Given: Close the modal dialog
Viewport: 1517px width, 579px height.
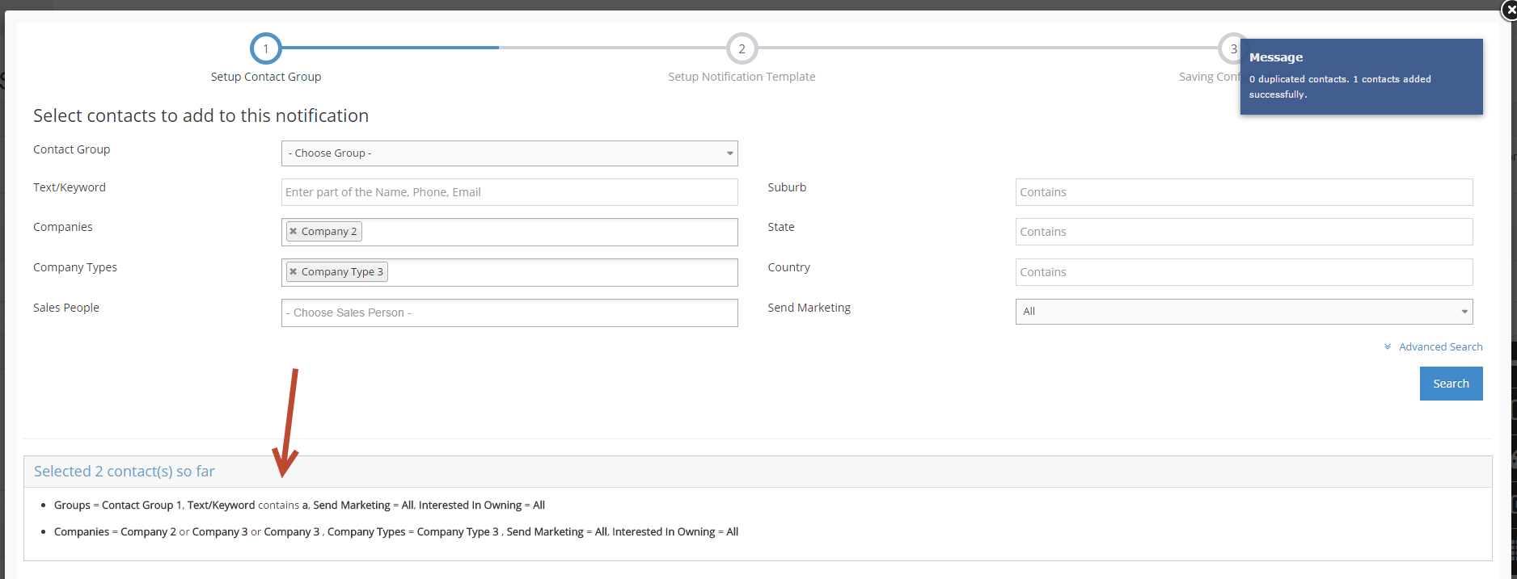Looking at the screenshot, I should point(1509,10).
